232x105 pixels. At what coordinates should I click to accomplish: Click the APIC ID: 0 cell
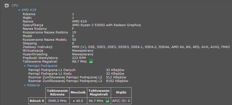(x=121, y=101)
